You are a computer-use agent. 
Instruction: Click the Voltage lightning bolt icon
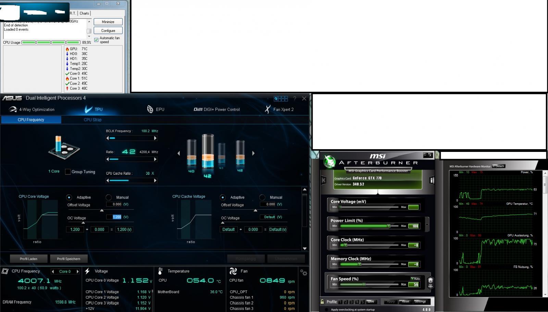tap(88, 271)
